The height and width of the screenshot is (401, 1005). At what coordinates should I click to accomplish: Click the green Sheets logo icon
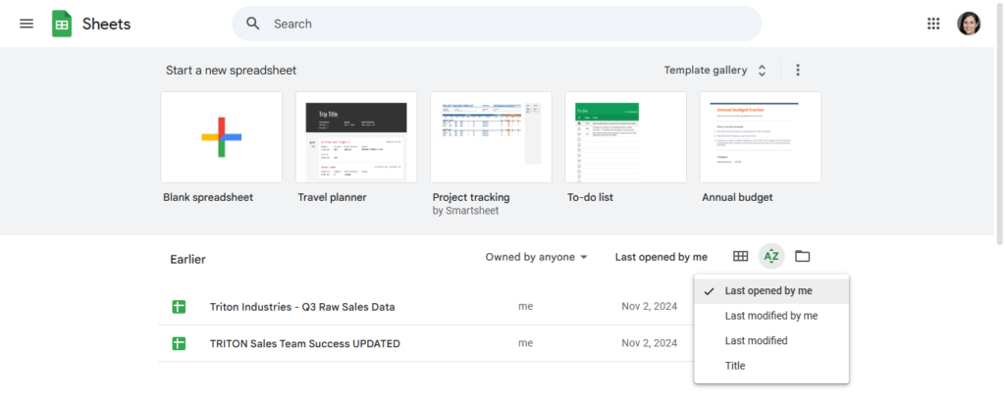[x=62, y=24]
